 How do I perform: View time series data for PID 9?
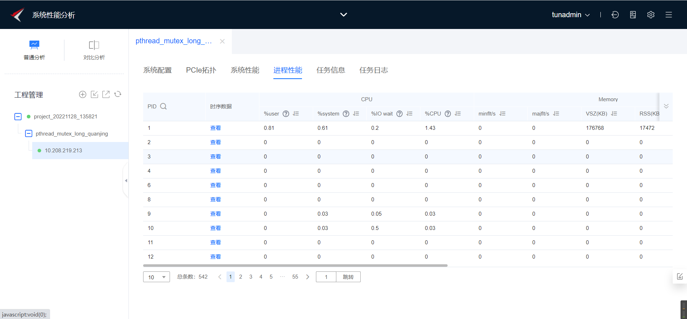tap(215, 214)
